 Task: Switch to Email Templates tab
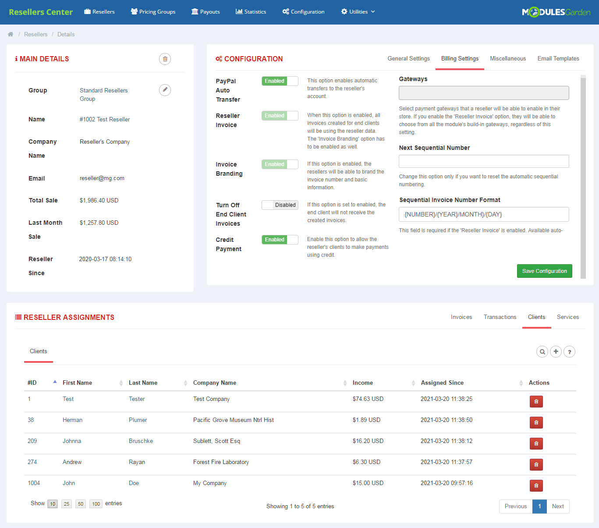point(558,59)
